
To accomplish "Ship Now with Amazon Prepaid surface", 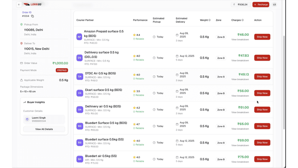I will click(262, 37).
